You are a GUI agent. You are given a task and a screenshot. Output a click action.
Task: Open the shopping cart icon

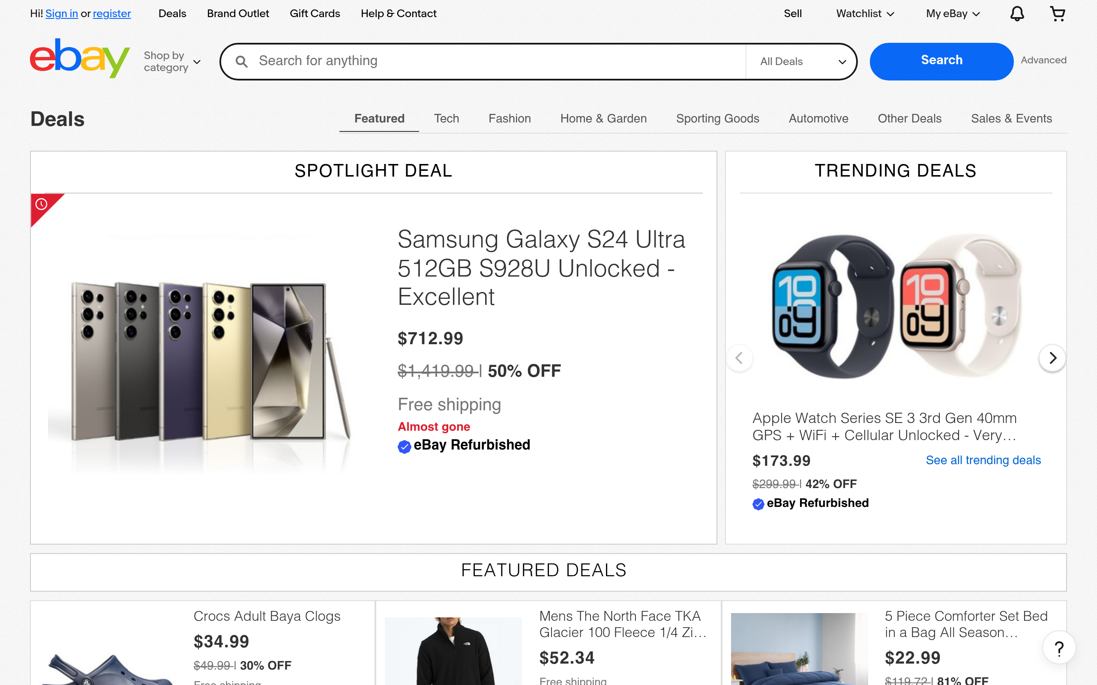[1057, 14]
